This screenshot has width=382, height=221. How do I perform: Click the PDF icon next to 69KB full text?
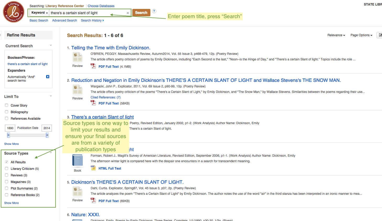click(93, 201)
